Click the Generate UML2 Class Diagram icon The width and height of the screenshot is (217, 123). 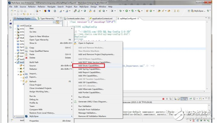point(75,101)
